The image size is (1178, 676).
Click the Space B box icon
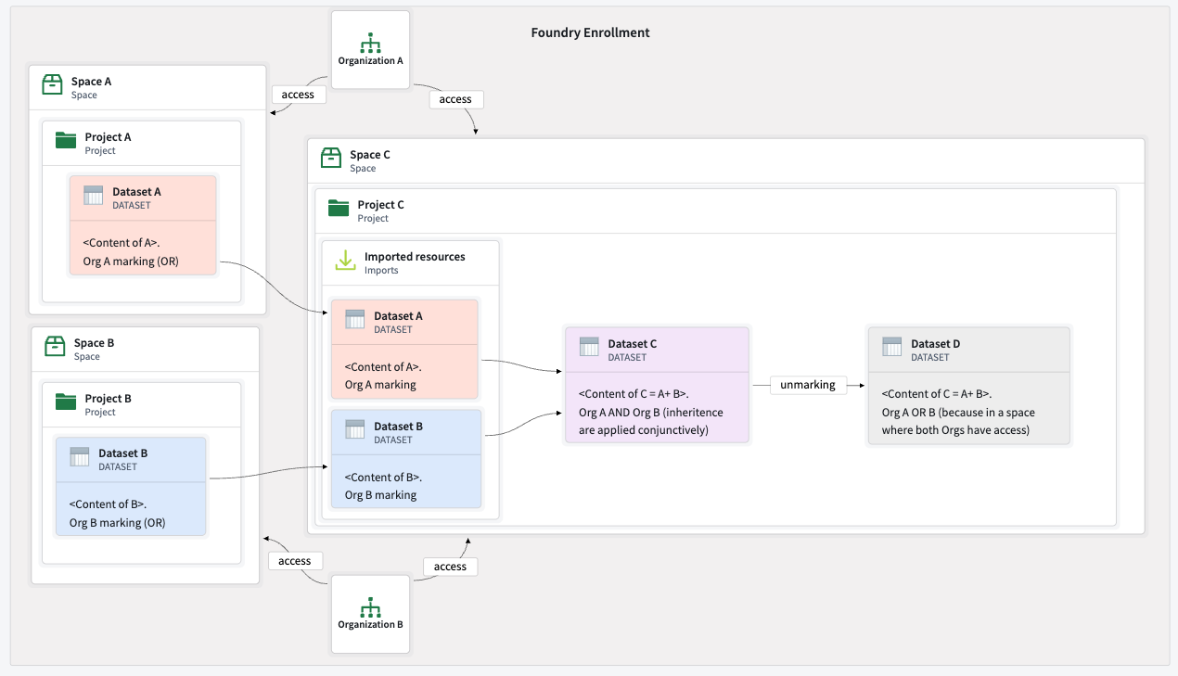(56, 346)
